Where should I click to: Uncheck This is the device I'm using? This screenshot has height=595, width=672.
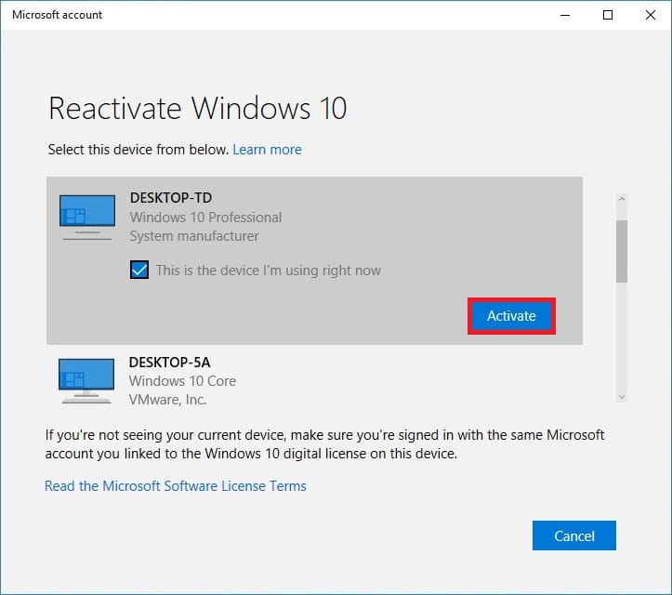click(139, 270)
